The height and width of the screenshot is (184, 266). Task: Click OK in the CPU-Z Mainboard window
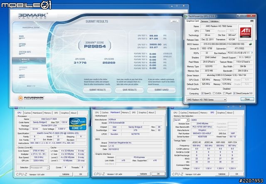(x=158, y=174)
